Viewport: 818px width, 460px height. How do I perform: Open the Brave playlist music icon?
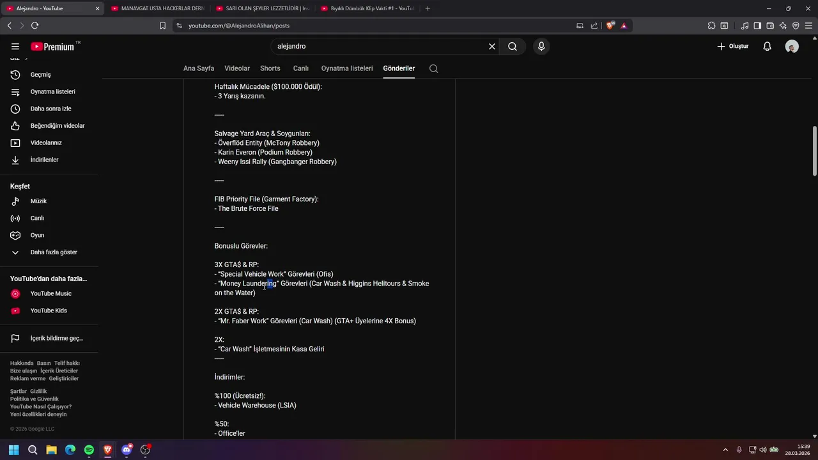[745, 26]
